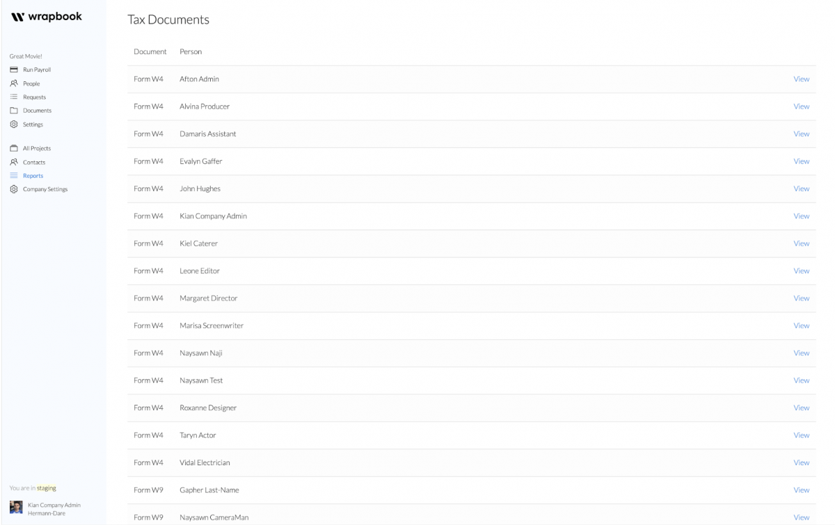View Afton Admin's Form W4
This screenshot has height=525, width=835.
click(x=802, y=79)
